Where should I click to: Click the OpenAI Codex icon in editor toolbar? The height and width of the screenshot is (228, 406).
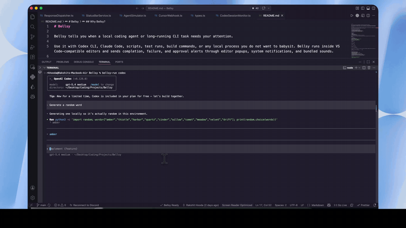coord(357,15)
